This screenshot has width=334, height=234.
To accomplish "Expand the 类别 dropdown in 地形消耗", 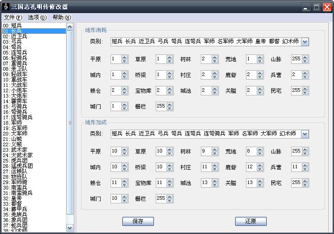I will pyautogui.click(x=305, y=42).
